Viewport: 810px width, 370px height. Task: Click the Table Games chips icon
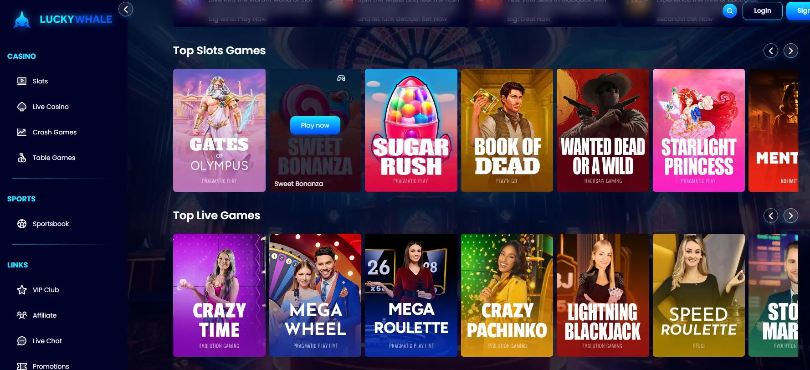click(x=22, y=158)
